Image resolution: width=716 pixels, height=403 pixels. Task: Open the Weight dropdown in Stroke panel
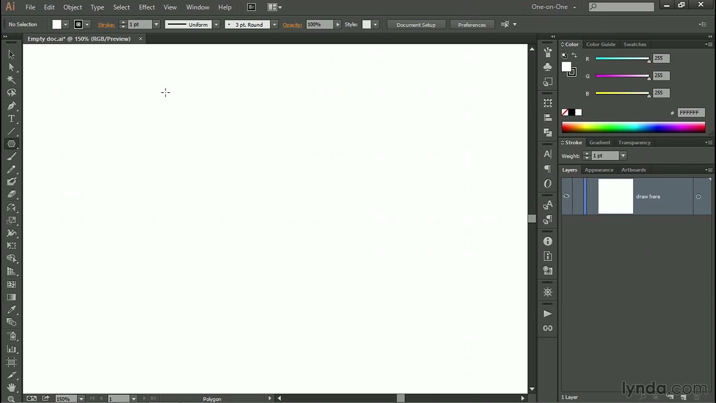[623, 156]
